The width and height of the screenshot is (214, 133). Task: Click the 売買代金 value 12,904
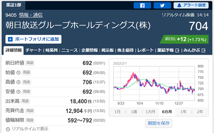[74, 111]
